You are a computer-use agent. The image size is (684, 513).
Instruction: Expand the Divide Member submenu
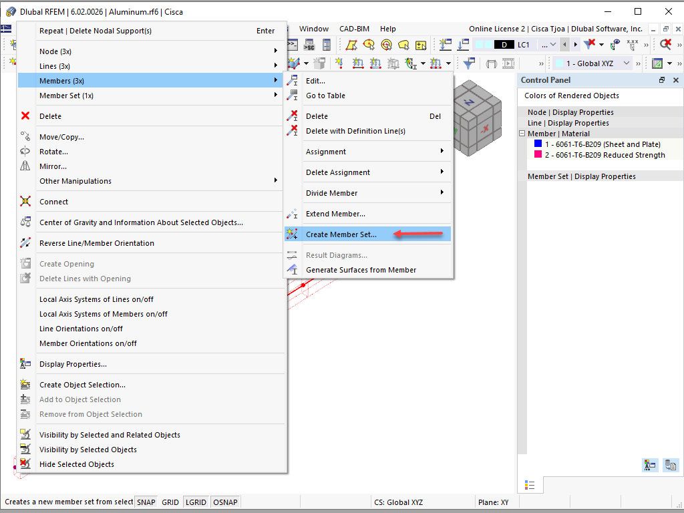(368, 193)
